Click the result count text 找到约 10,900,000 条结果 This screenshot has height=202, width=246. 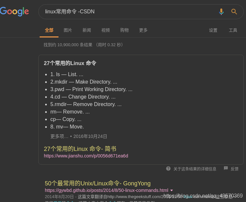68,45
